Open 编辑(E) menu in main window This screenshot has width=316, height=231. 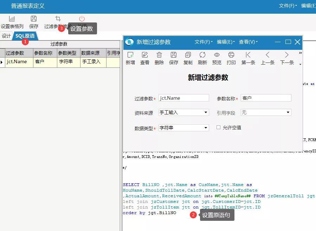tap(308, 6)
